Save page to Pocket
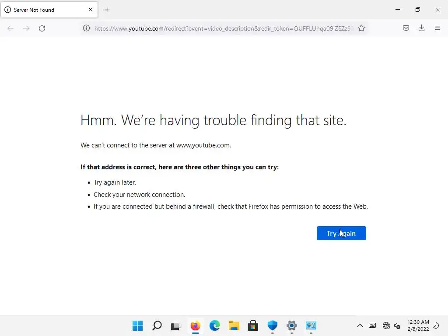 click(406, 28)
